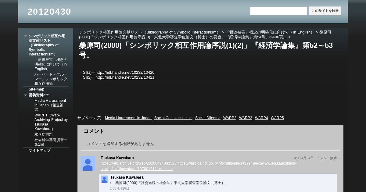Breadcrumb: 桑原司(2001) シンボリック相互作用論序説(3)
The height and width of the screenshot is (192, 366).
point(205,35)
